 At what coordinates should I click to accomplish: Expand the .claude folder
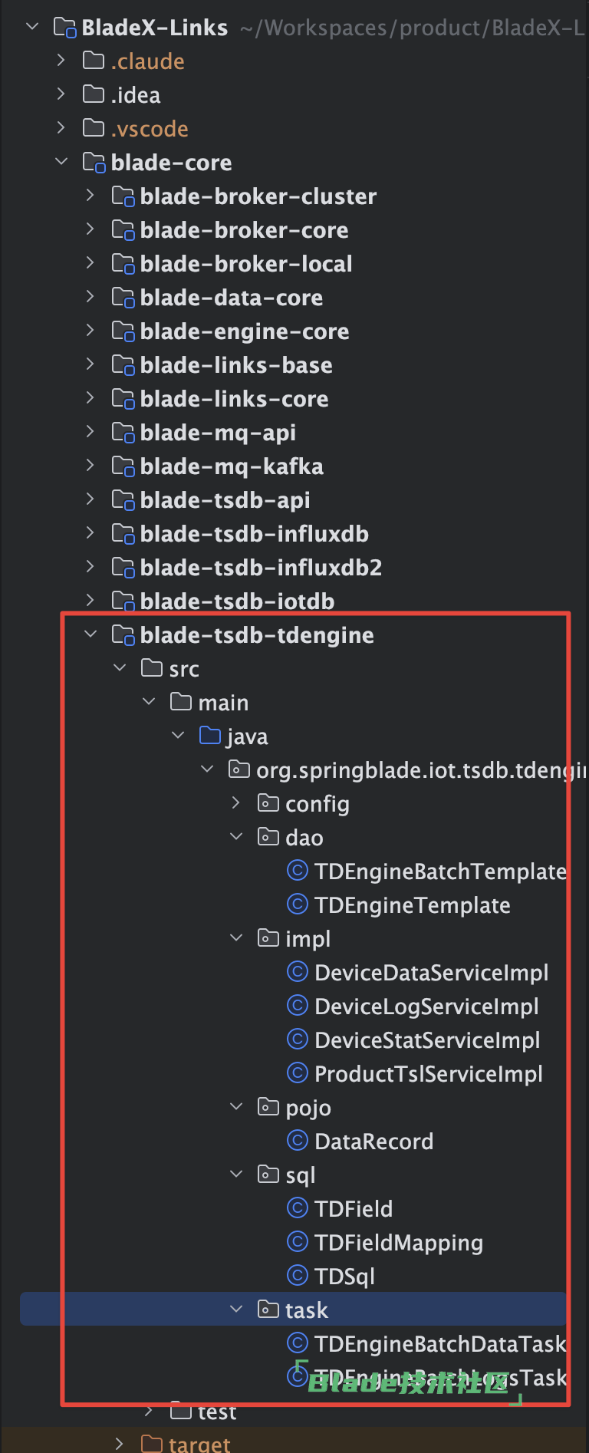click(61, 61)
